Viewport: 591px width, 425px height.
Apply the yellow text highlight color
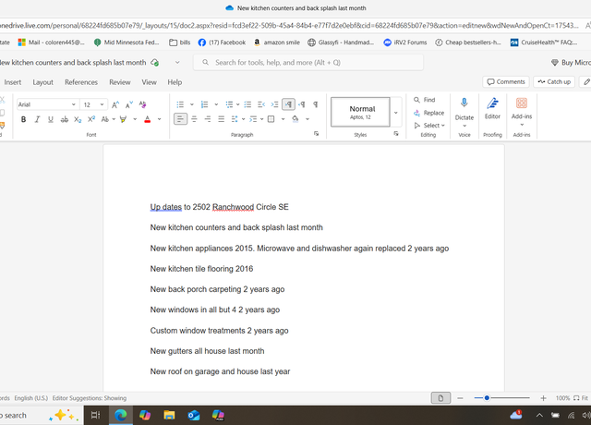tap(123, 119)
